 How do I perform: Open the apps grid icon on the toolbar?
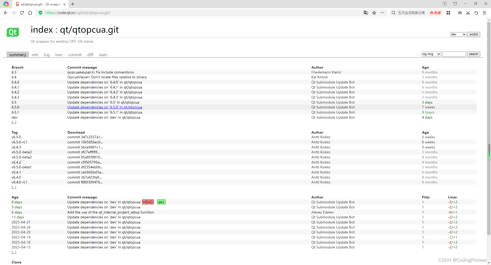[x=448, y=13]
